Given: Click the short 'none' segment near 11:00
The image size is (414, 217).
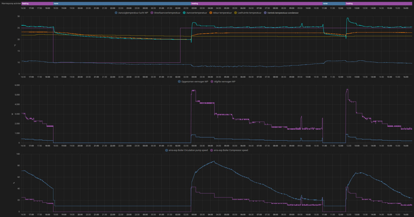Looking at the screenshot, I should 334,3.
